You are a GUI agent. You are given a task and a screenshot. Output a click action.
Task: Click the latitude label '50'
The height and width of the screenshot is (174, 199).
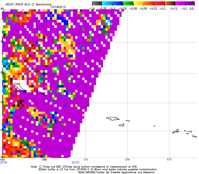tap(2, 157)
